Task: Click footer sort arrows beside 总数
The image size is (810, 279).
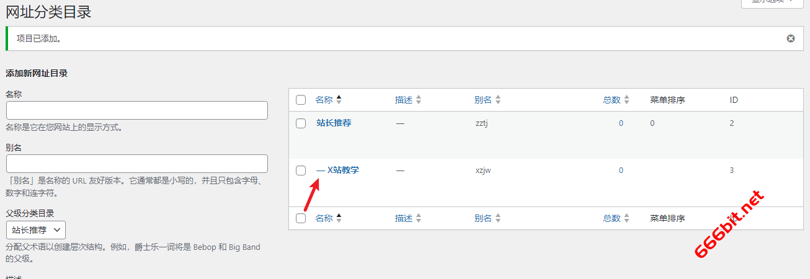Action: (626, 218)
